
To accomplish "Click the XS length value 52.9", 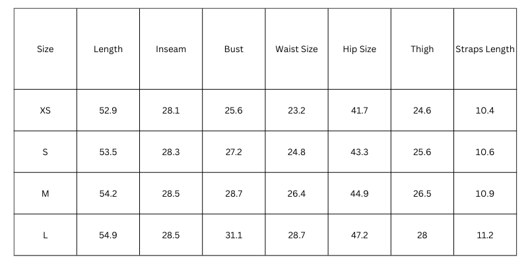I will (108, 110).
